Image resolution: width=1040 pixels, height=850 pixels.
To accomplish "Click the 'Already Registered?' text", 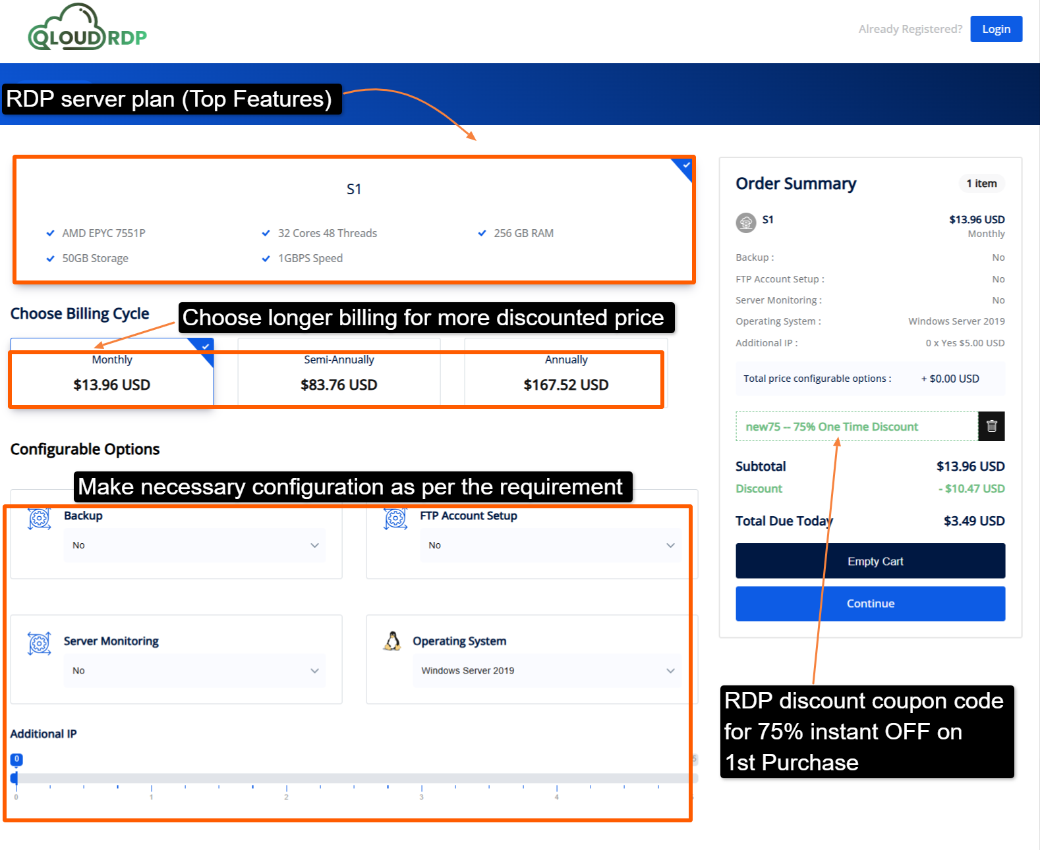I will (x=910, y=29).
